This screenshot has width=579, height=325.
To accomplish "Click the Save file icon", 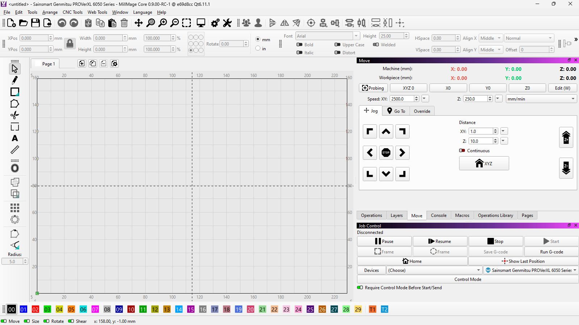I will [35, 23].
